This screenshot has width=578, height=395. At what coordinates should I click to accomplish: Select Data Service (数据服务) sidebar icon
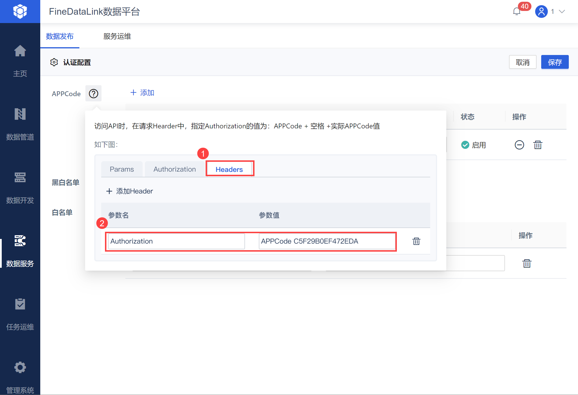[x=20, y=241]
